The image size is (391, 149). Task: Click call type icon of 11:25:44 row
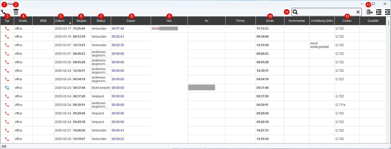pyautogui.click(x=7, y=29)
